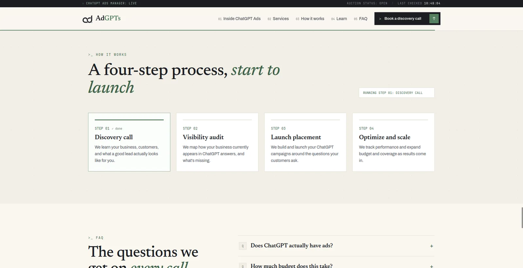Select the Visibility audit step card
523x268 pixels.
217,142
